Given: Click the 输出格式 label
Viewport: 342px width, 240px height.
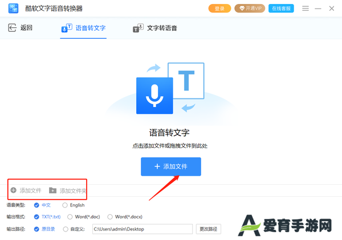Looking at the screenshot, I should tap(16, 217).
